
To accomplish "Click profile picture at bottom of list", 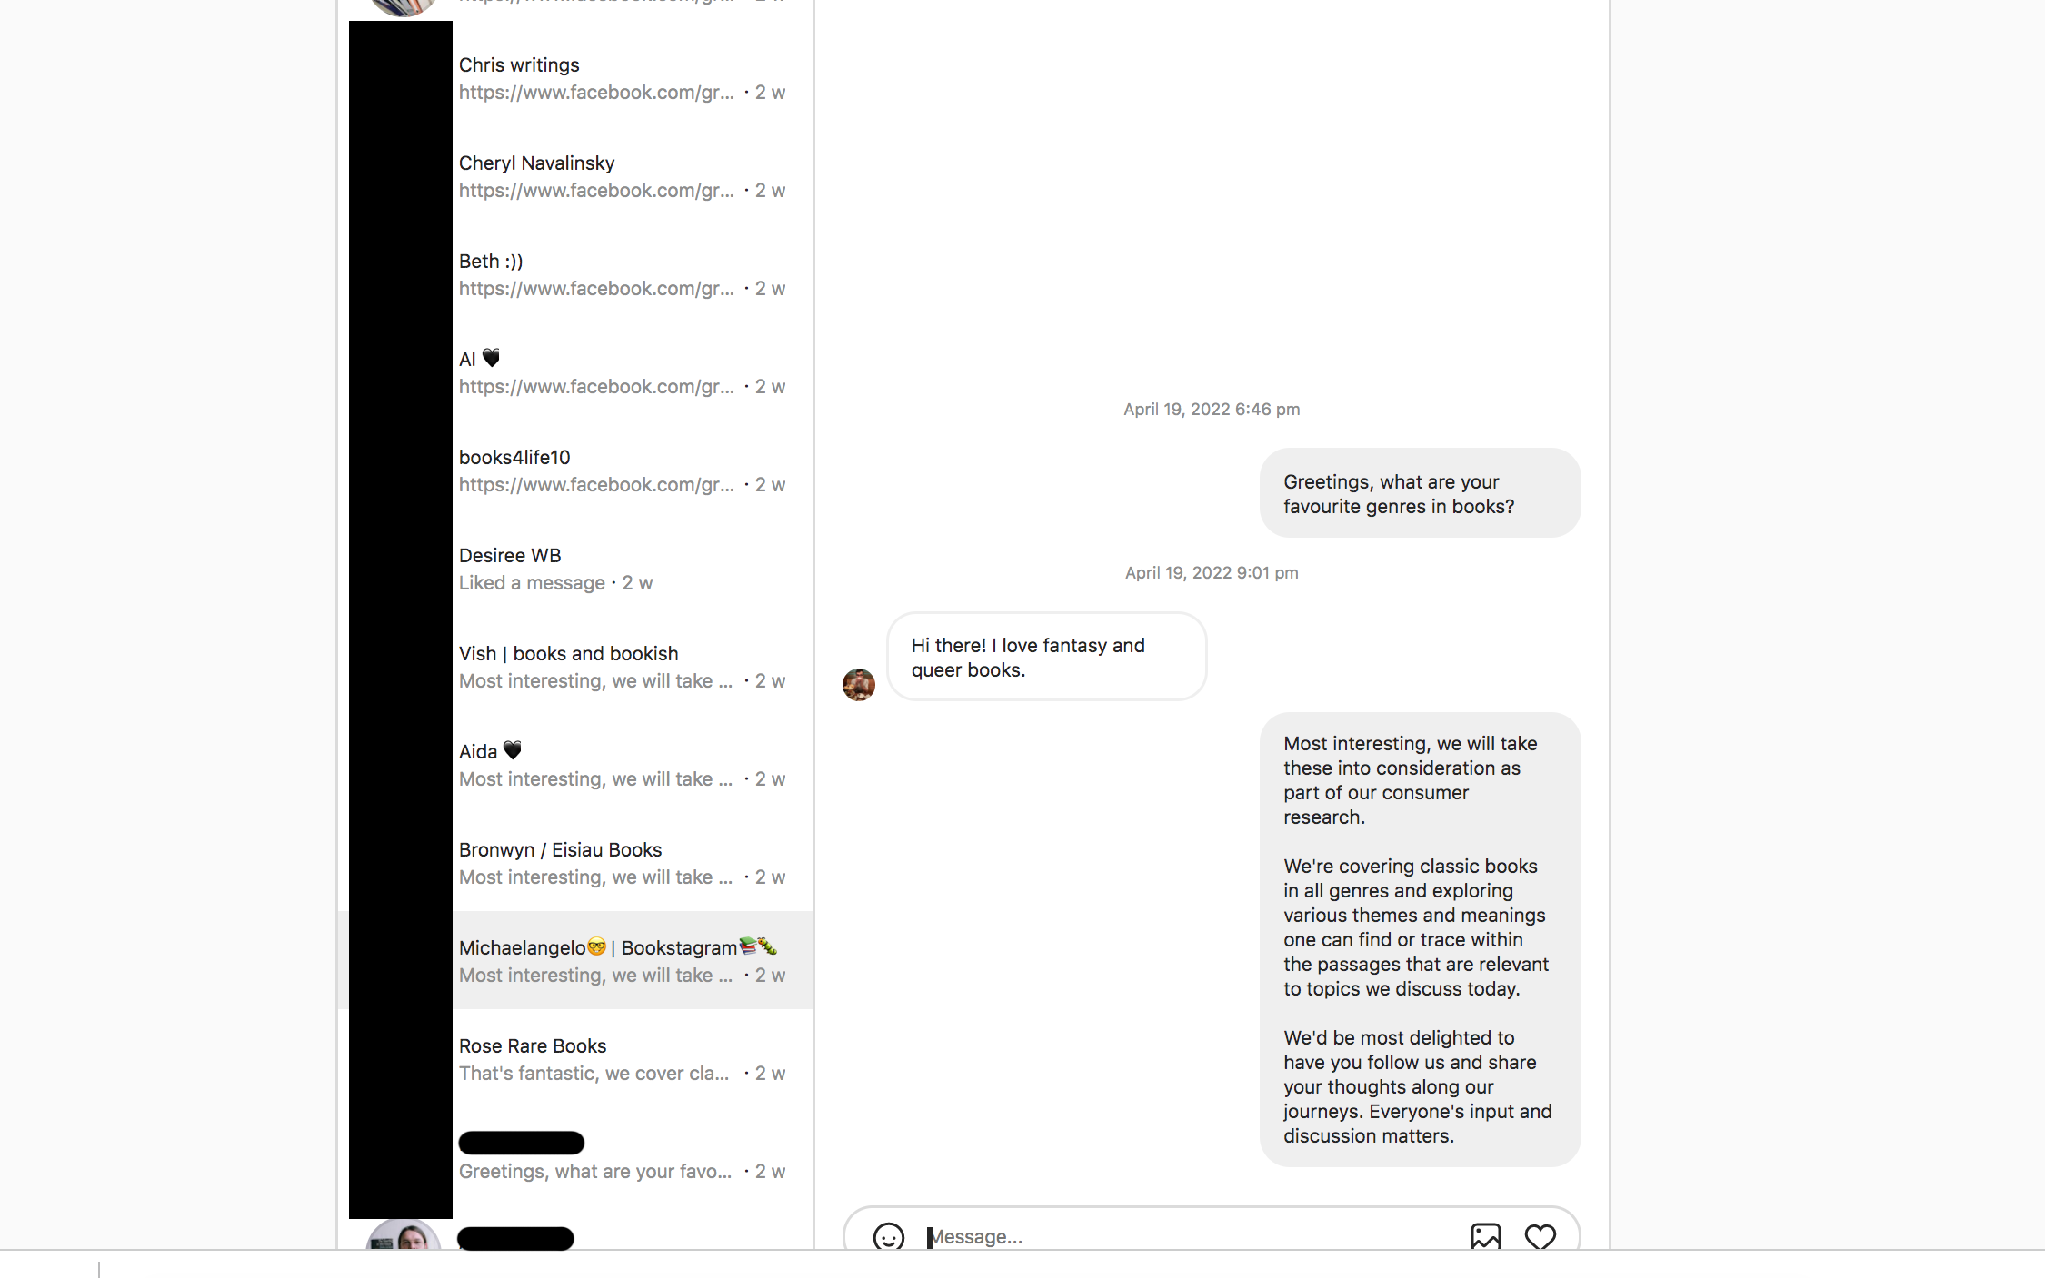I will point(403,1237).
